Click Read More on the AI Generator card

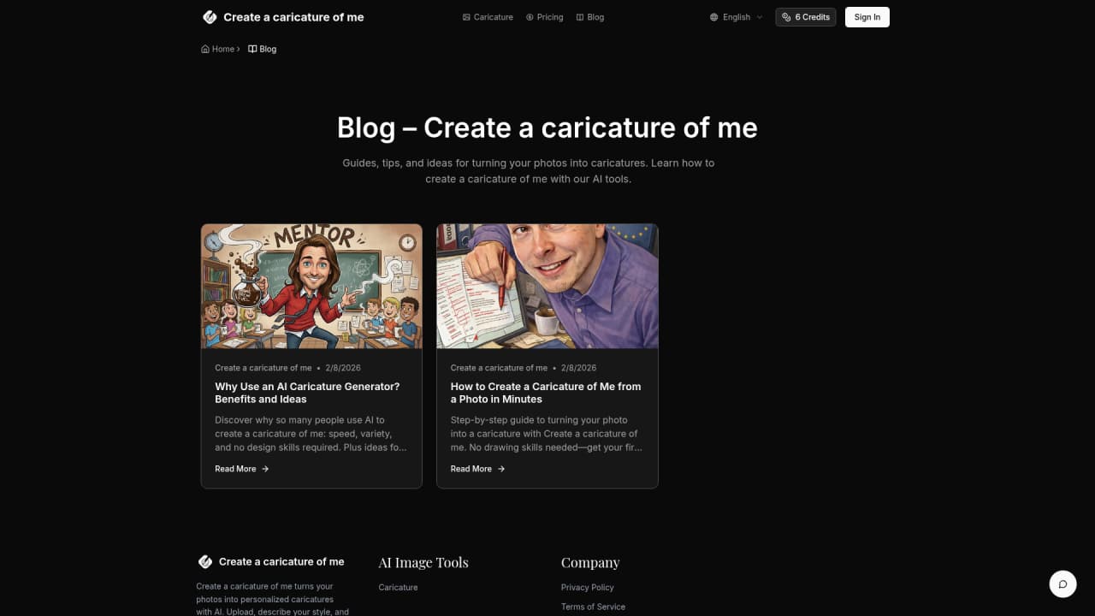click(x=242, y=469)
